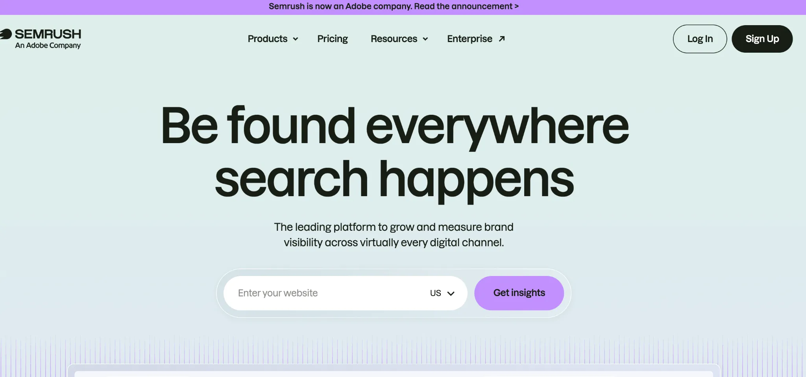Click the Semrush flame logo icon
The image size is (806, 377).
coord(6,34)
